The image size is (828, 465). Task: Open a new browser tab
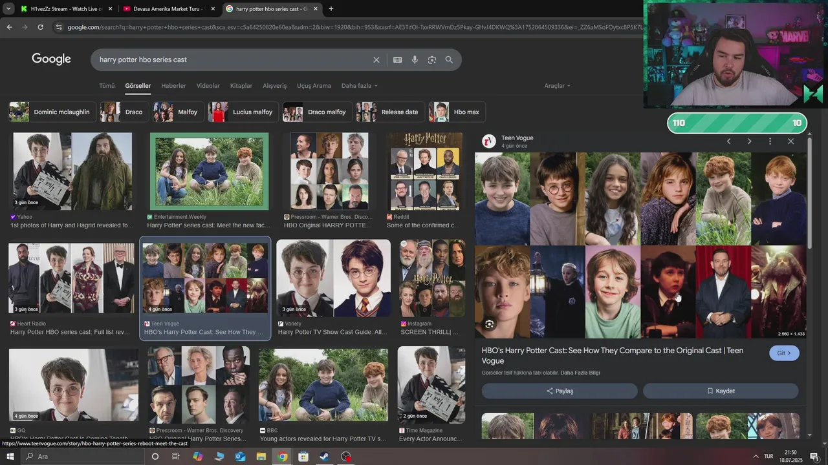click(331, 9)
